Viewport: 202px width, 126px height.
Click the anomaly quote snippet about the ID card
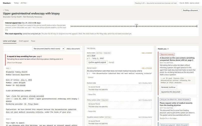coord(177,80)
